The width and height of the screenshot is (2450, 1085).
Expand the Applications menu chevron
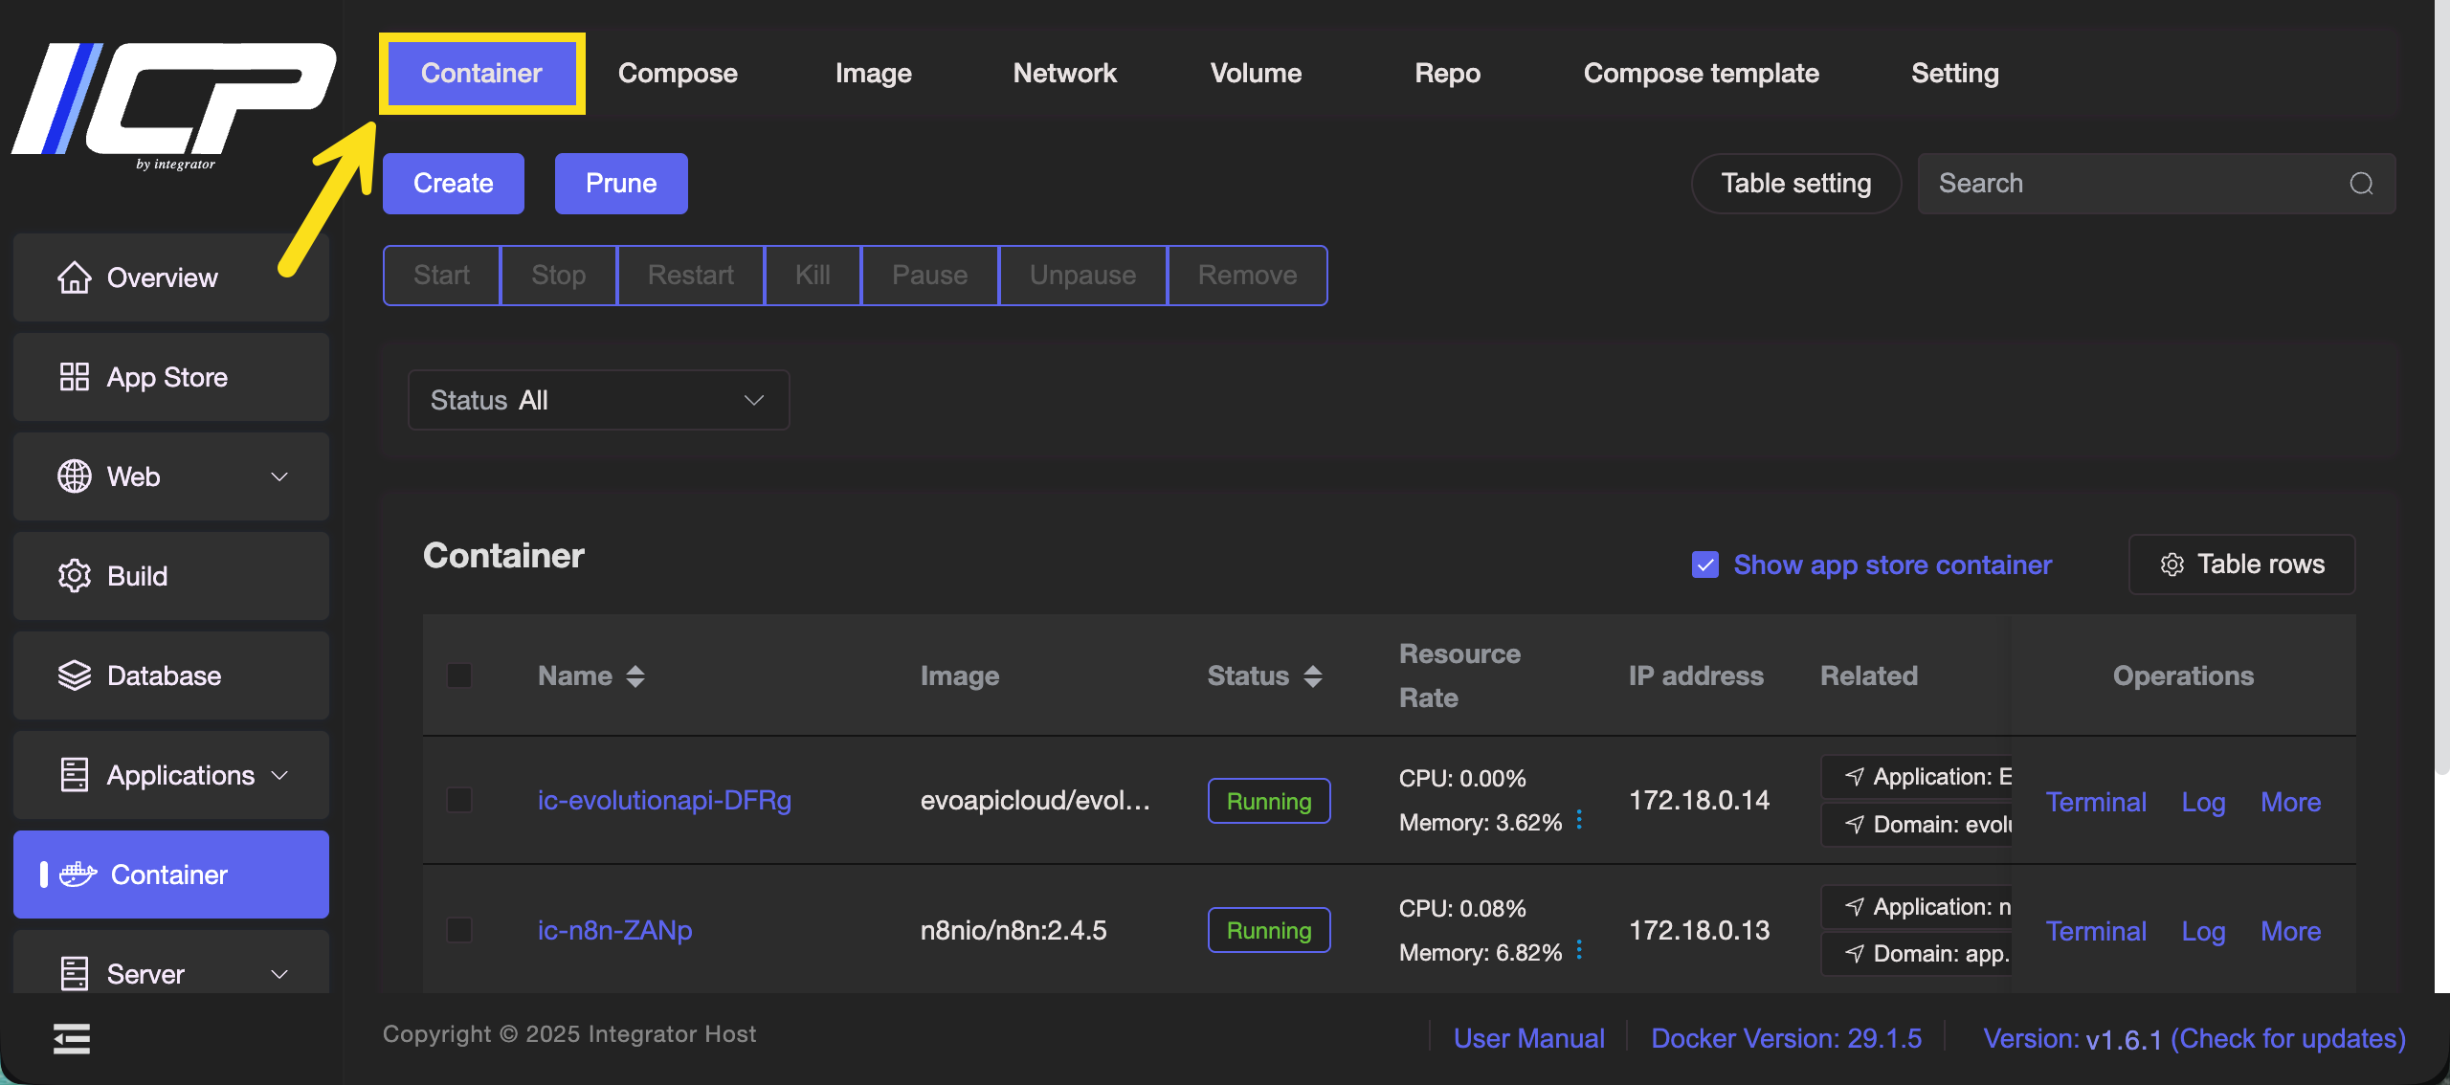[279, 775]
